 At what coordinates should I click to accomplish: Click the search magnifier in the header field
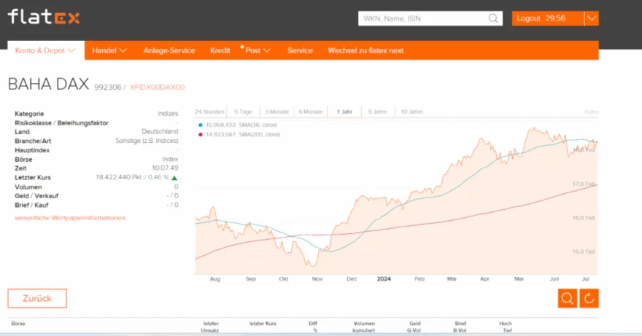[493, 18]
